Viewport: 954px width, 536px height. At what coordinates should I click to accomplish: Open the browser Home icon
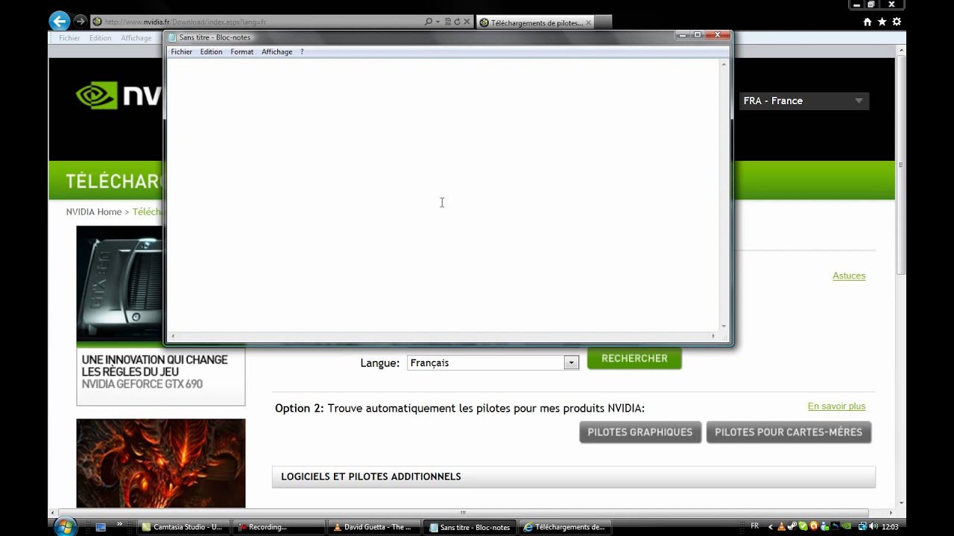868,22
